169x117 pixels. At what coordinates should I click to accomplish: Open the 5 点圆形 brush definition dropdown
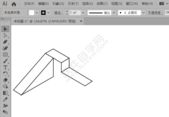click(x=143, y=13)
